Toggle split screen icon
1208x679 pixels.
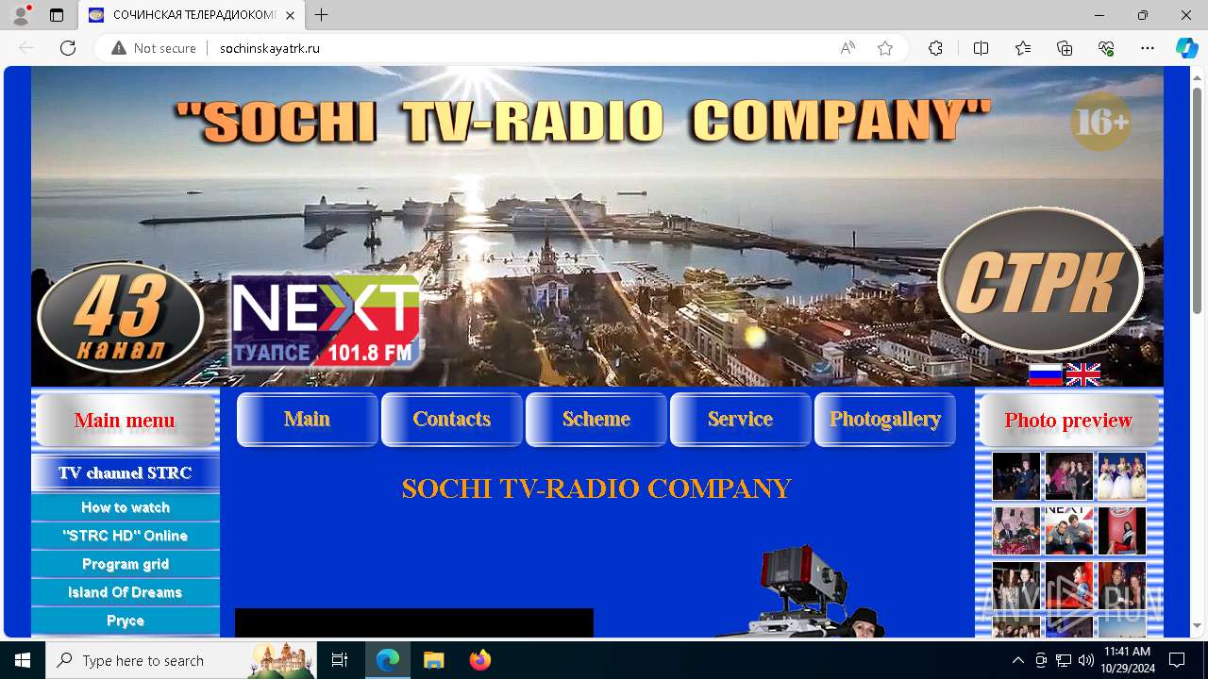point(981,48)
